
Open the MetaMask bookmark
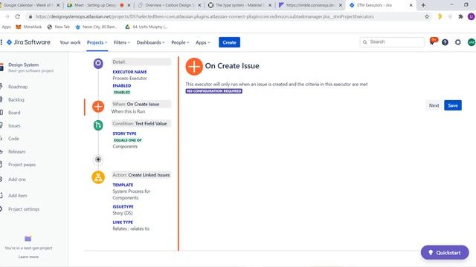(28, 27)
